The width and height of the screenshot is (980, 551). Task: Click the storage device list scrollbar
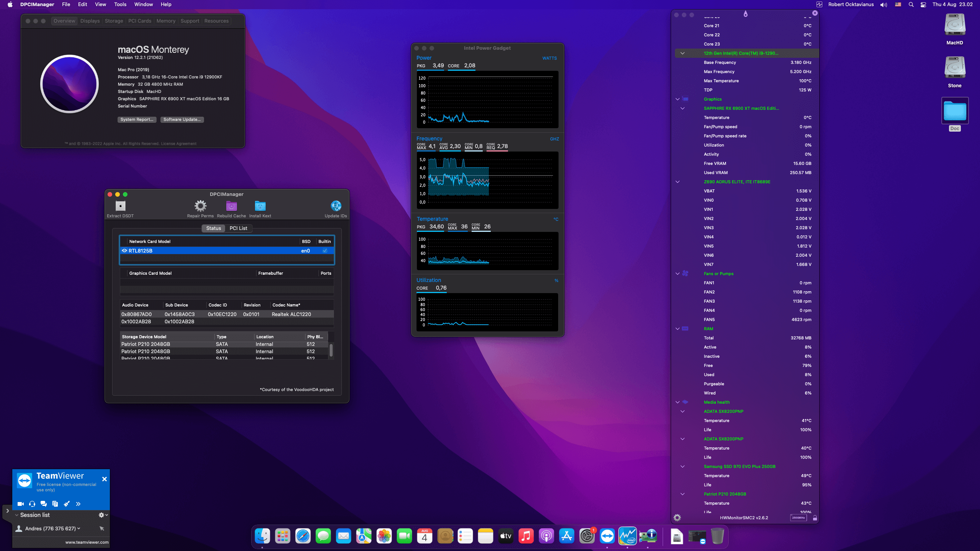331,350
